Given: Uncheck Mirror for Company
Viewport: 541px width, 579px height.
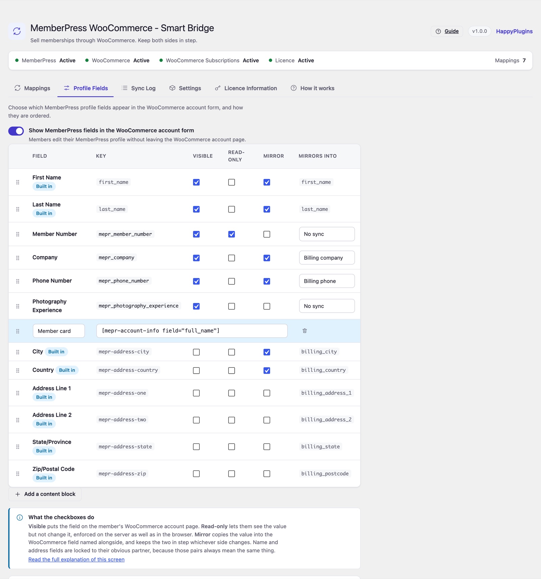Looking at the screenshot, I should tap(267, 258).
